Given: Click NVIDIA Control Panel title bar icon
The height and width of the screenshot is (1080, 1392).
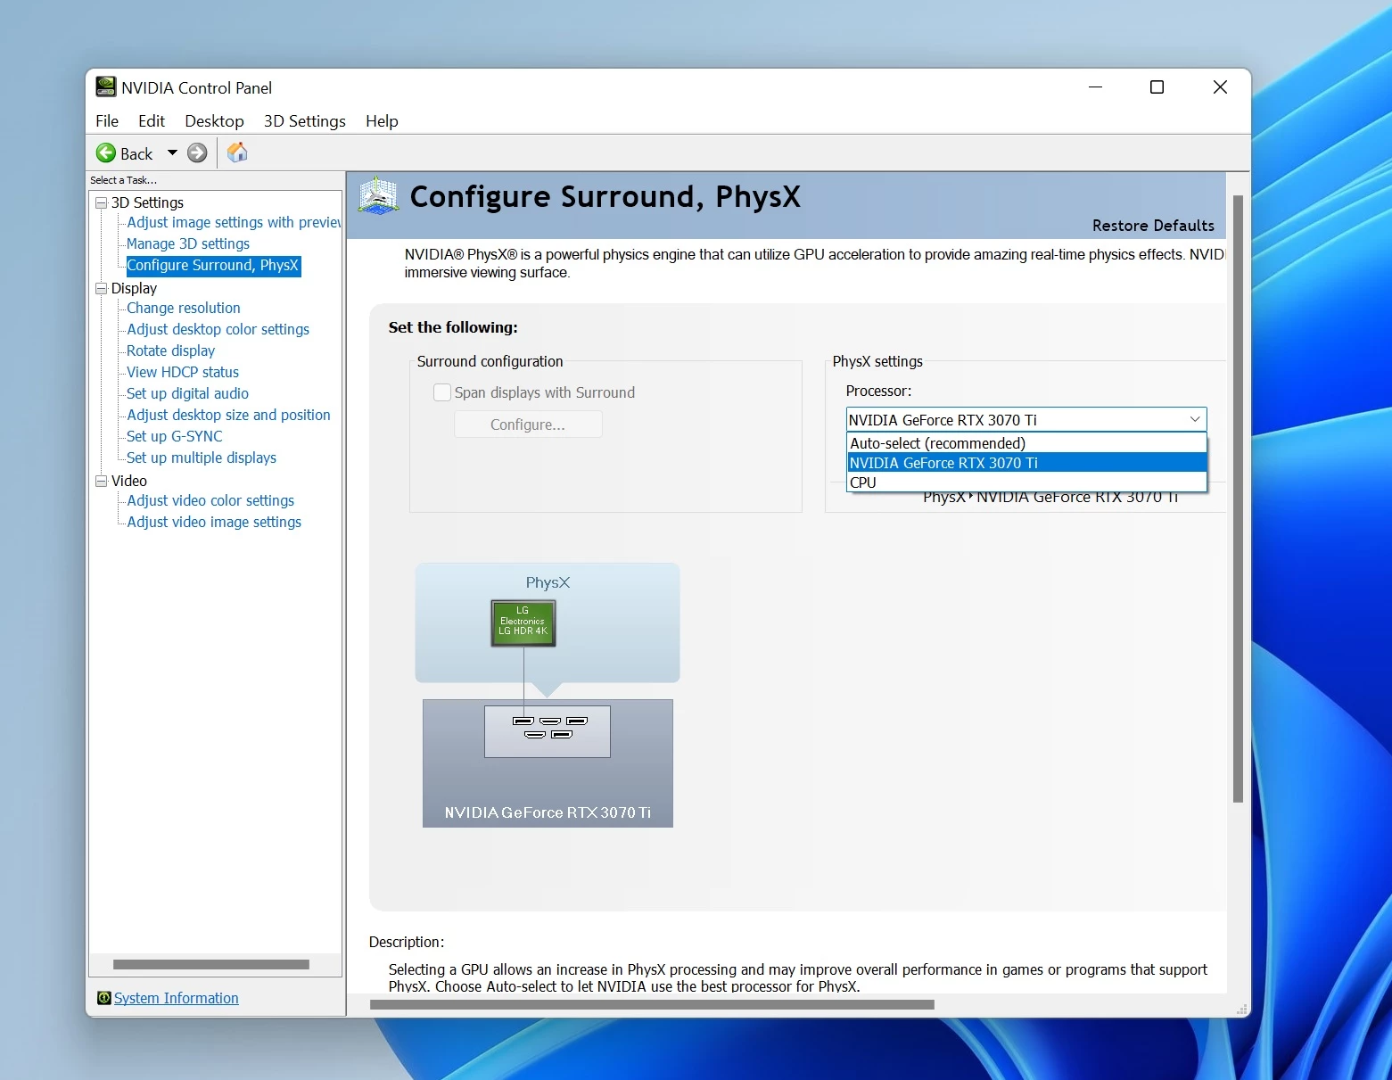Looking at the screenshot, I should (106, 87).
